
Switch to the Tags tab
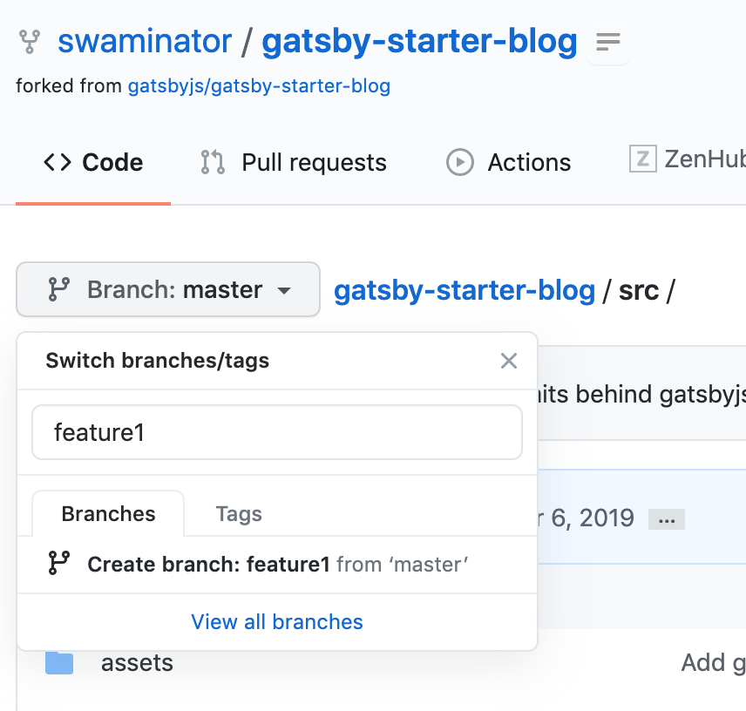[239, 514]
